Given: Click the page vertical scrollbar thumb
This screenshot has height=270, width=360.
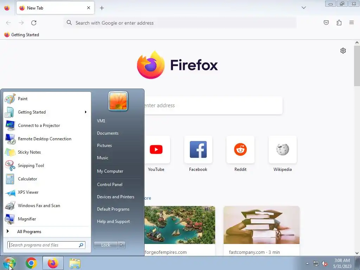Looking at the screenshot, I should click(x=357, y=66).
